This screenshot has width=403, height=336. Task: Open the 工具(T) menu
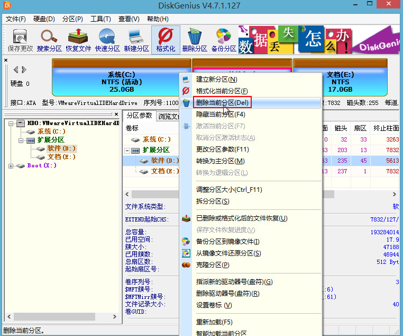(100, 19)
